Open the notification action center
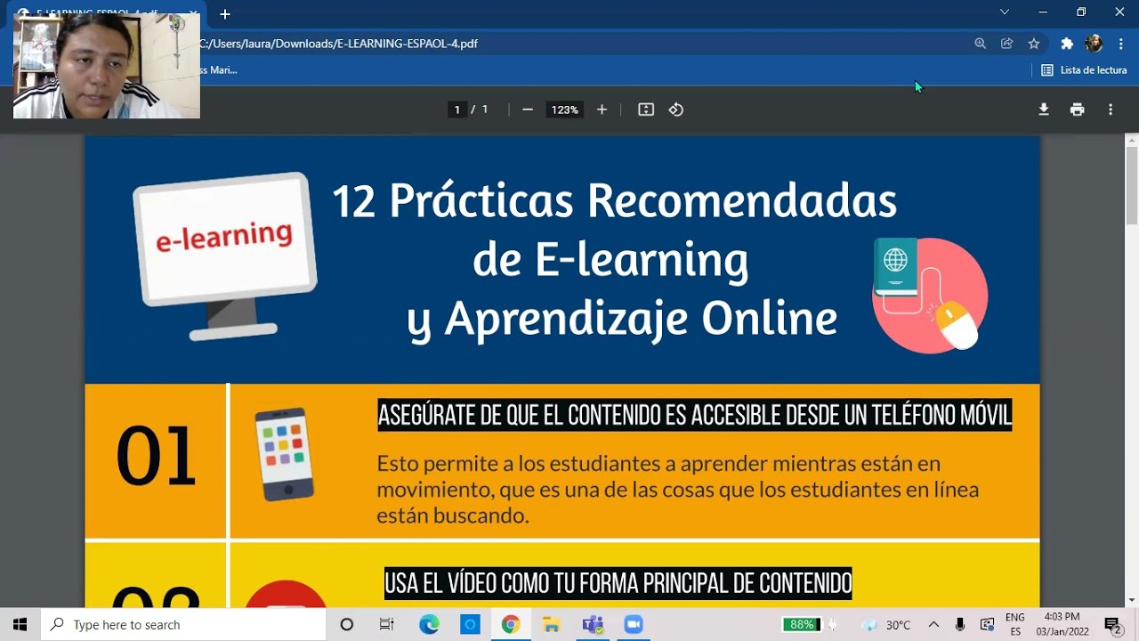This screenshot has width=1139, height=641. 1112,624
